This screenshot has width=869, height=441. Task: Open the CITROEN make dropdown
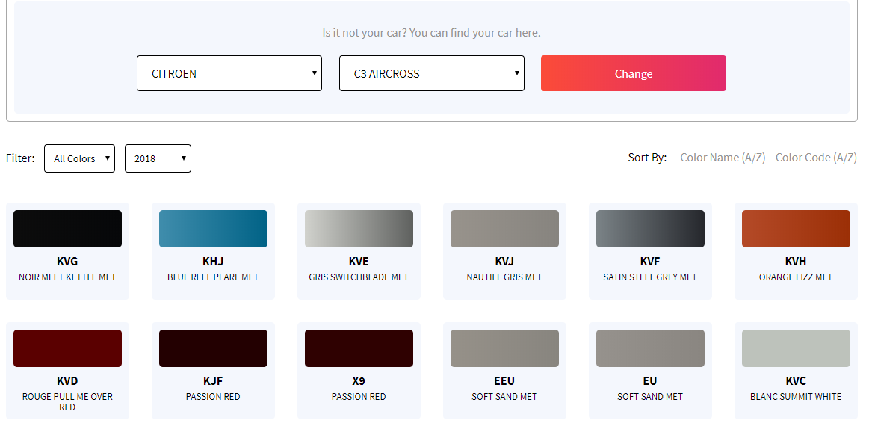coord(229,73)
